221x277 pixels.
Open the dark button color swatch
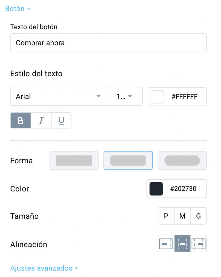[x=156, y=189]
